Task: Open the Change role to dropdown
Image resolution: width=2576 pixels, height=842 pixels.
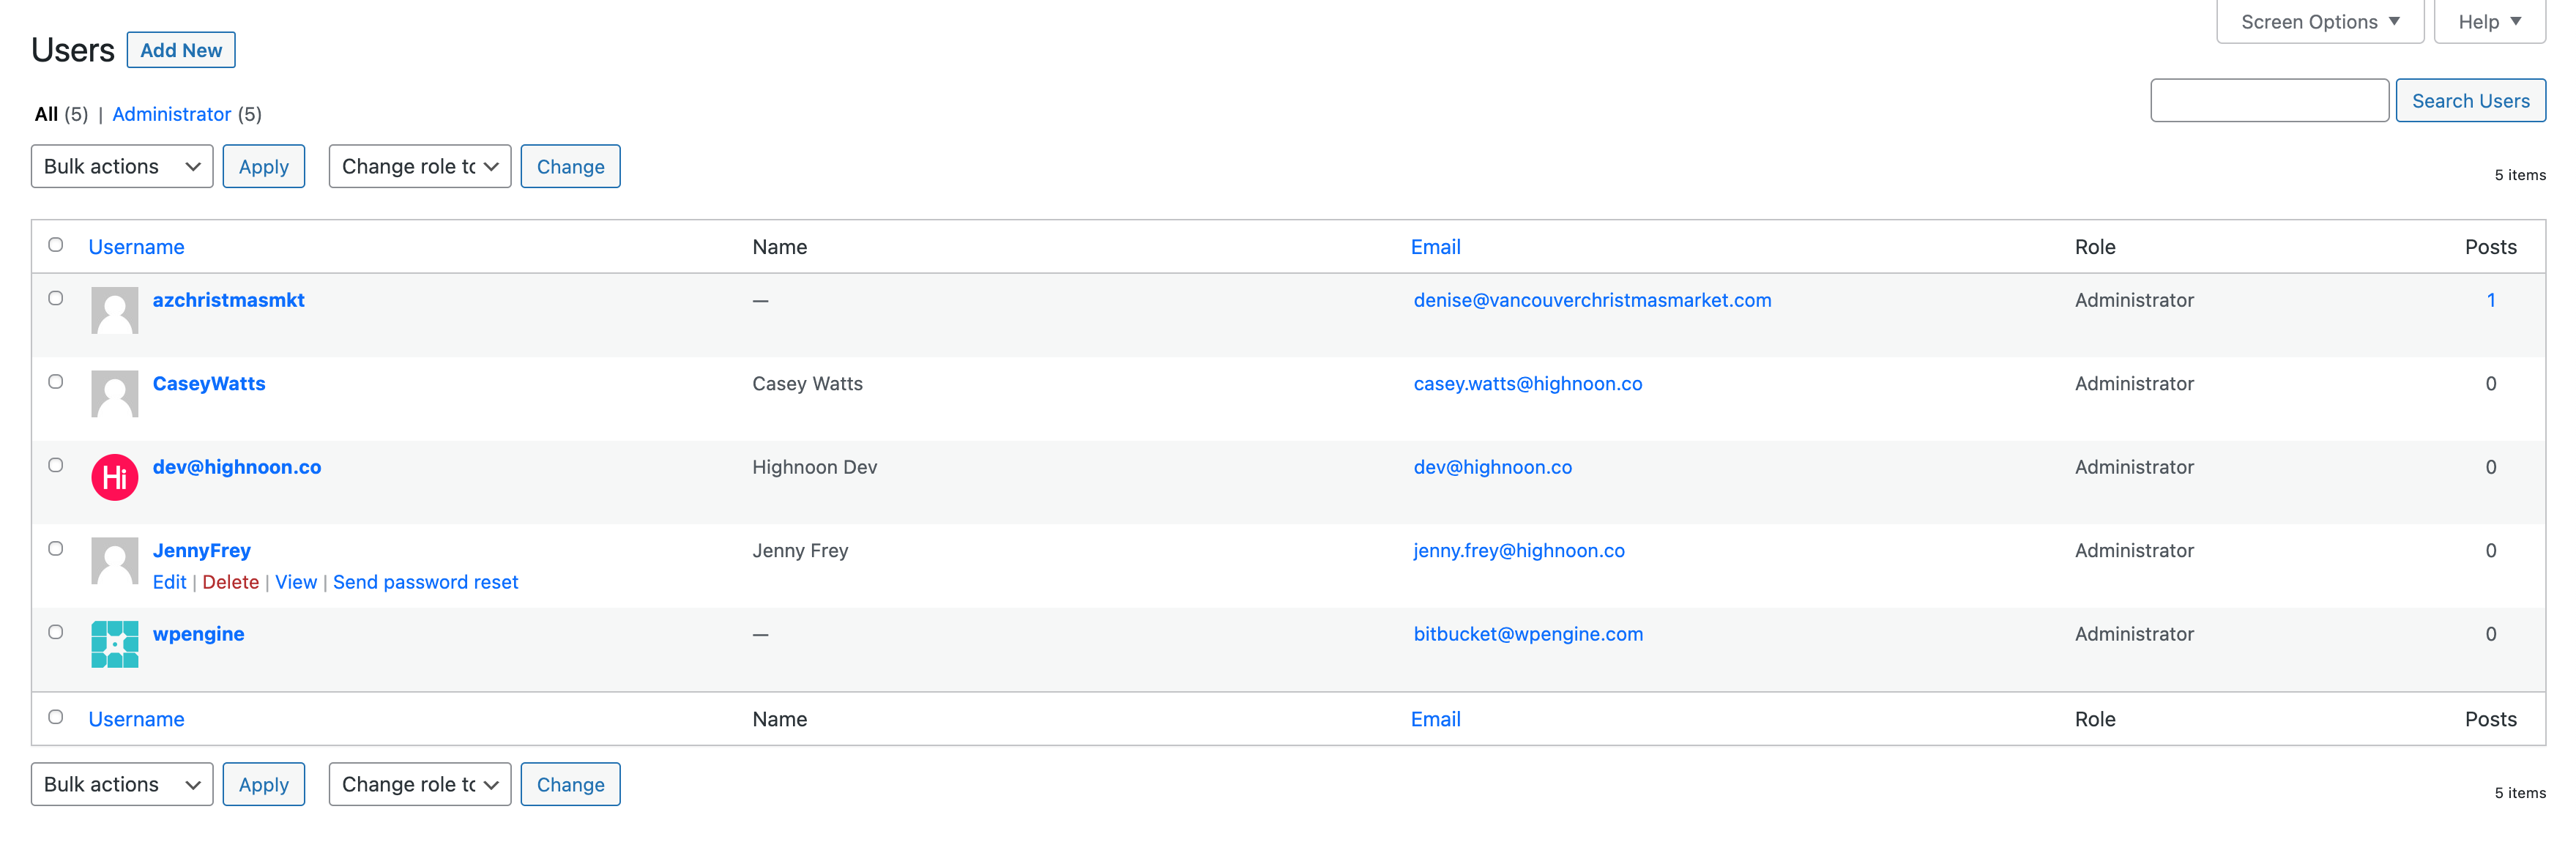Action: [419, 166]
